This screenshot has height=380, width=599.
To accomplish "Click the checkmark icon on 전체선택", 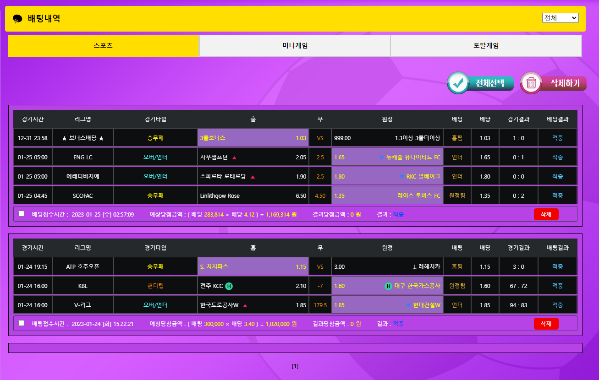I will click(x=458, y=83).
